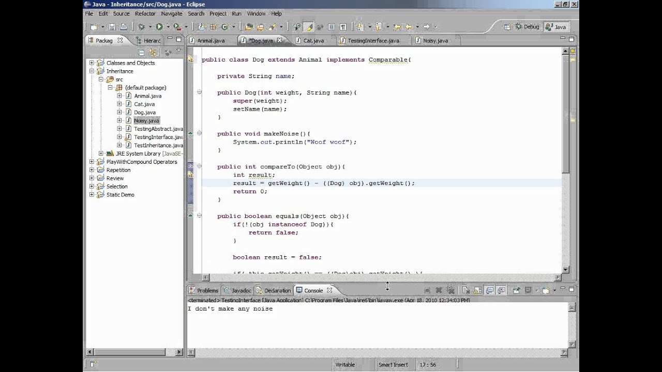Click the Open Type icon

click(248, 27)
